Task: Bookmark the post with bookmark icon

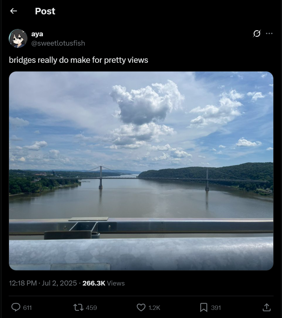Action: pyautogui.click(x=203, y=307)
